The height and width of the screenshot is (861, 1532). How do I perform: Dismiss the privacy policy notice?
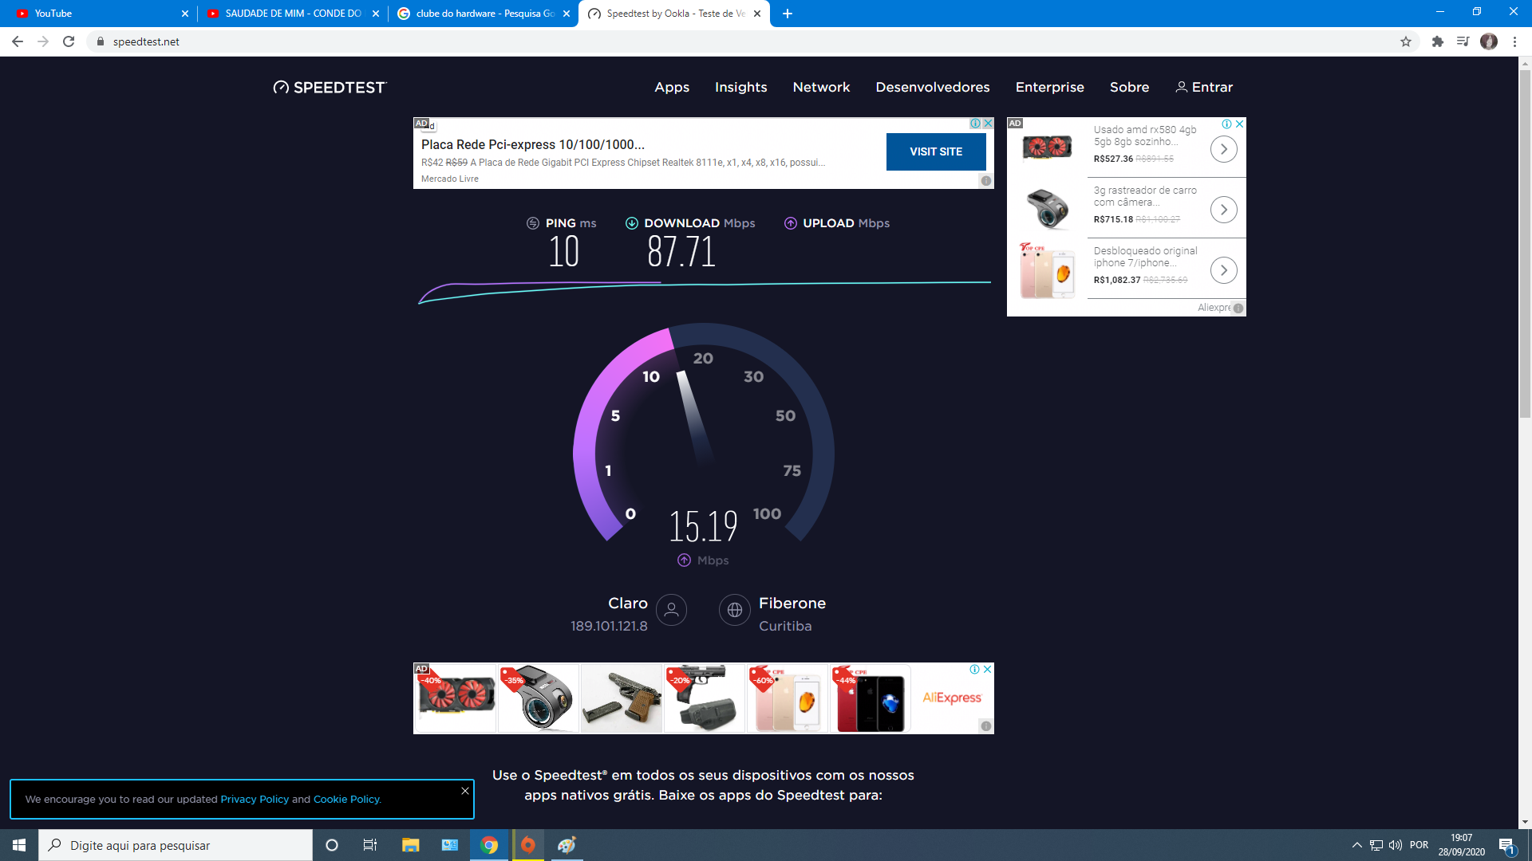[465, 791]
